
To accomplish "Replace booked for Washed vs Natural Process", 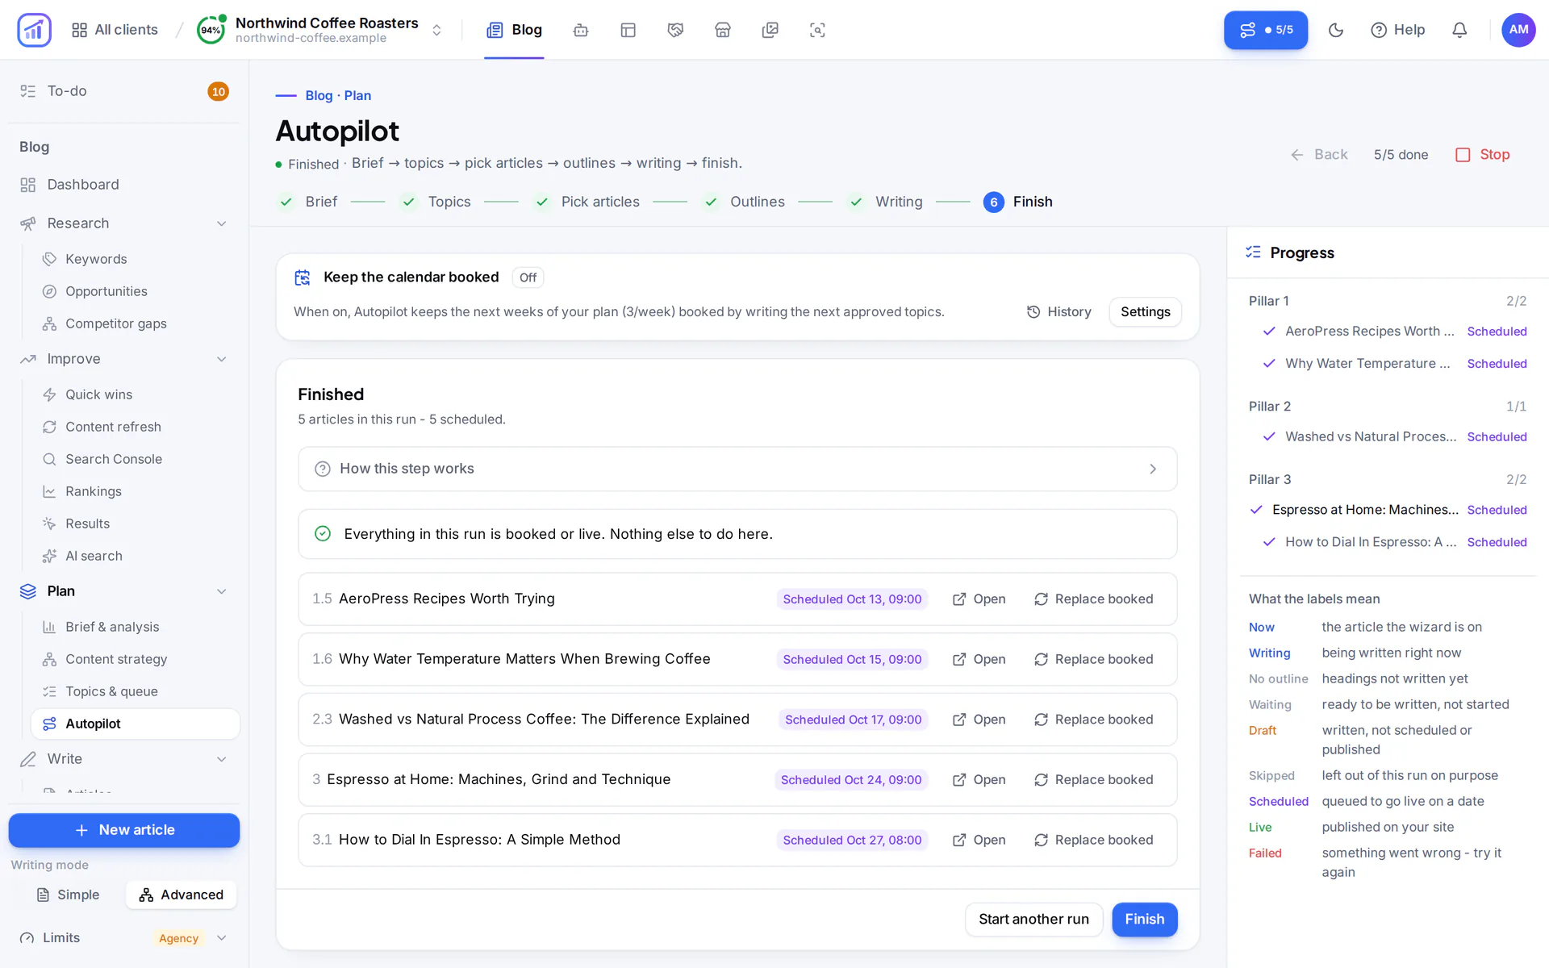I will pyautogui.click(x=1094, y=719).
